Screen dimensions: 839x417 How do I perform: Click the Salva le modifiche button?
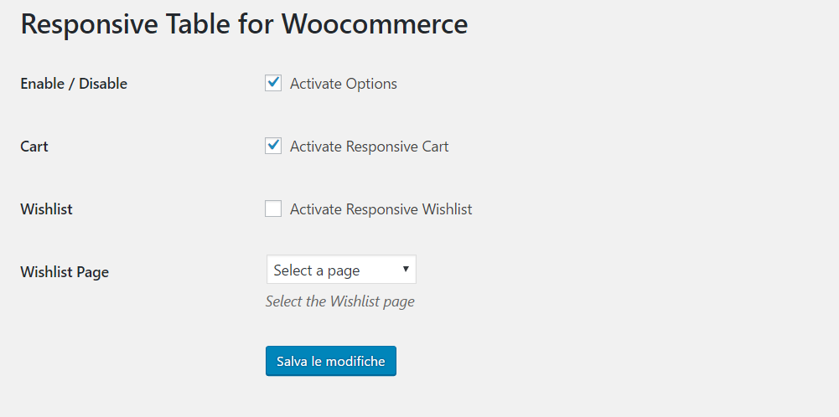pyautogui.click(x=330, y=361)
